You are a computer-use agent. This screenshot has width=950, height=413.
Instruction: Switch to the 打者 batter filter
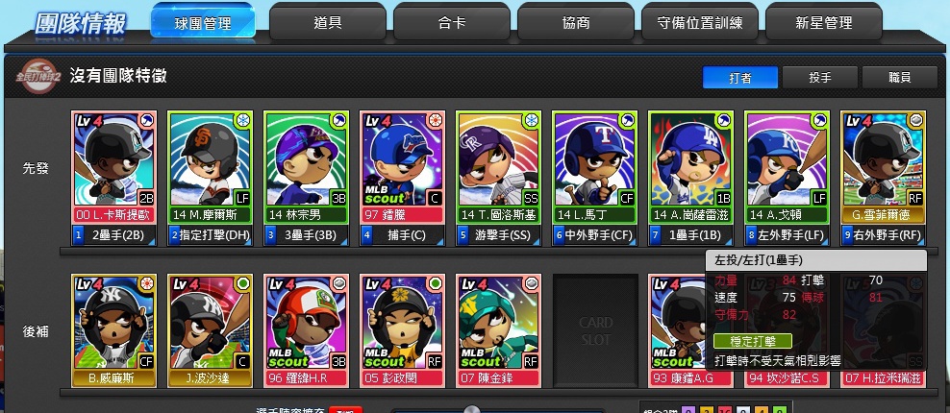[740, 78]
